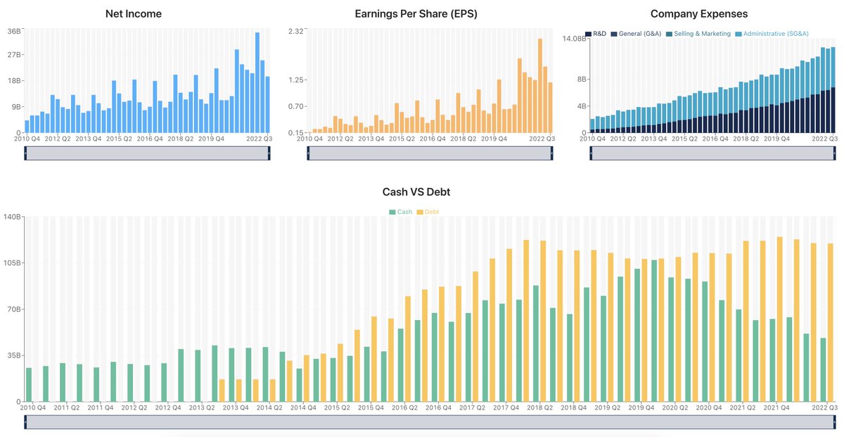
Task: Click the 140B label on Cash VS Debt axis
Action: point(13,217)
